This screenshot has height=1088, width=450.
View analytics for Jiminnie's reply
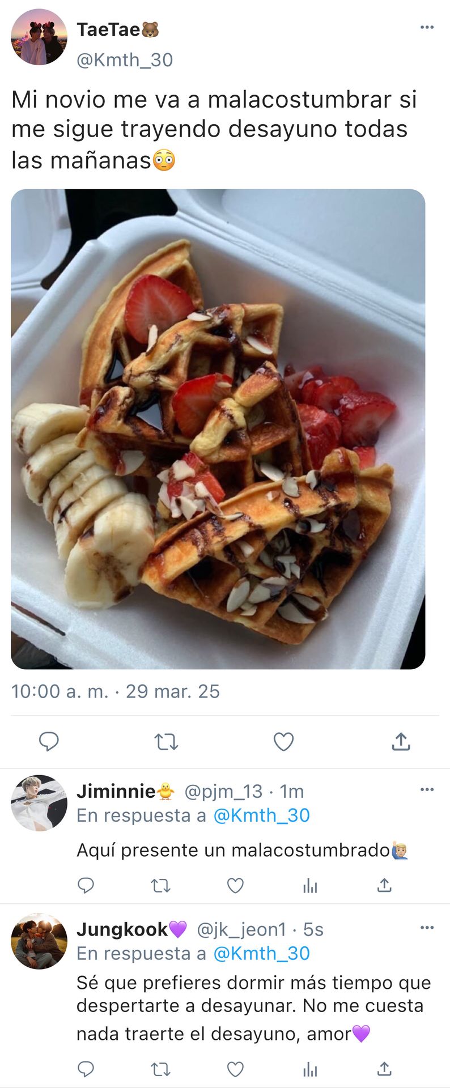click(310, 885)
